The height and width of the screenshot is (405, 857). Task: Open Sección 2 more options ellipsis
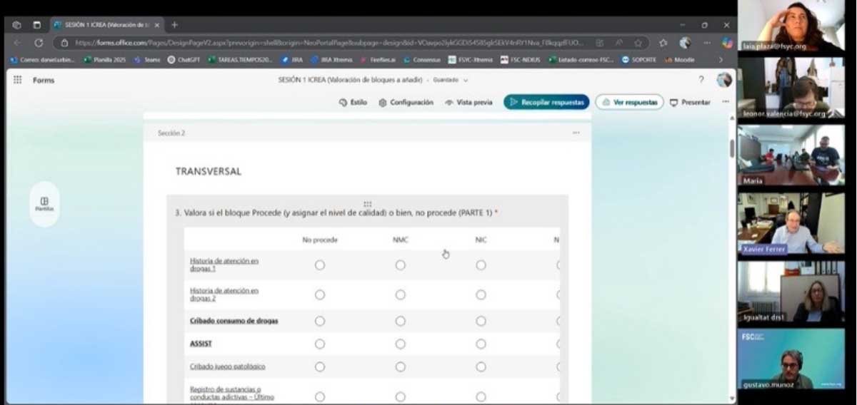tap(576, 133)
